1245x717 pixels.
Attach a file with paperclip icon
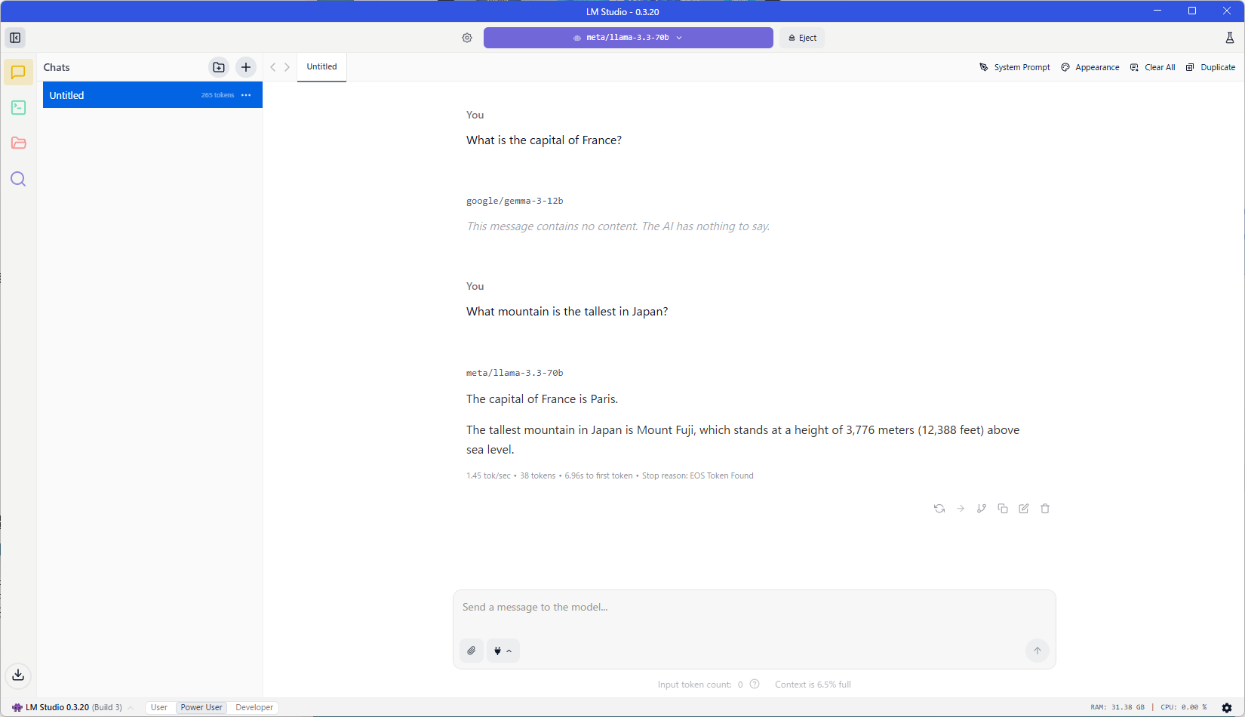472,651
